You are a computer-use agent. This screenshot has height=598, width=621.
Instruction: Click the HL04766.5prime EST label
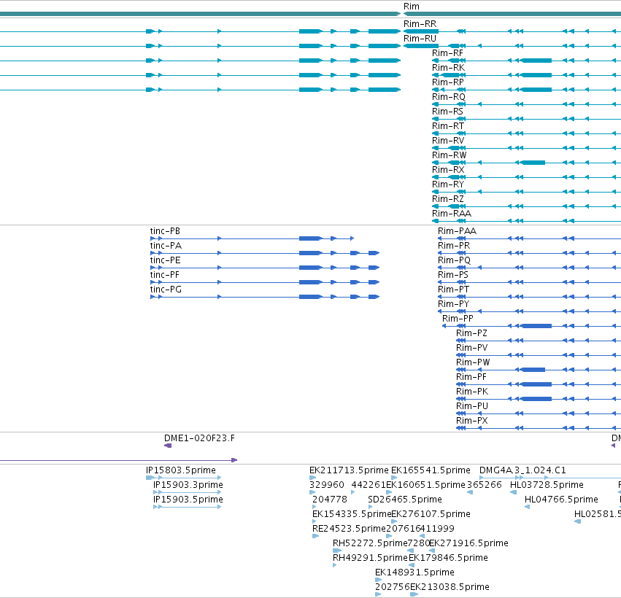[561, 500]
